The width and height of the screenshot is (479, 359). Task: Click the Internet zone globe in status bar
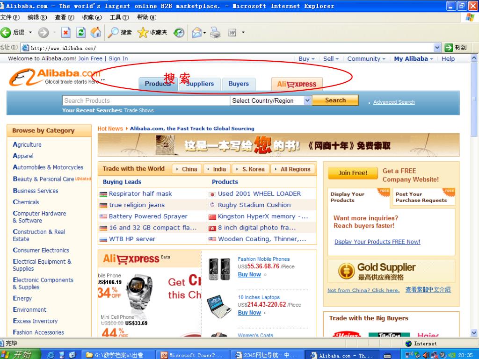click(408, 344)
